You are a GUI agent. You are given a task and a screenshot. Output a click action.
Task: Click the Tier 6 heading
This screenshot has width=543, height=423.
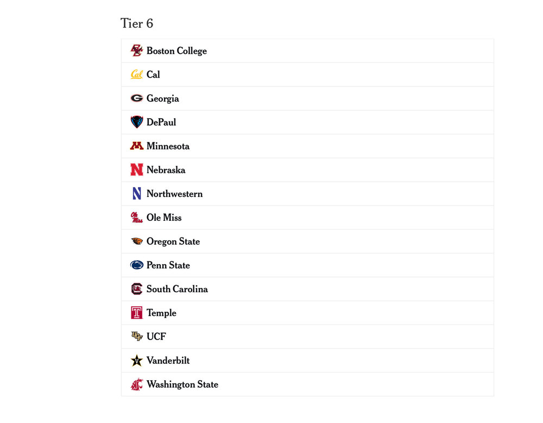137,23
